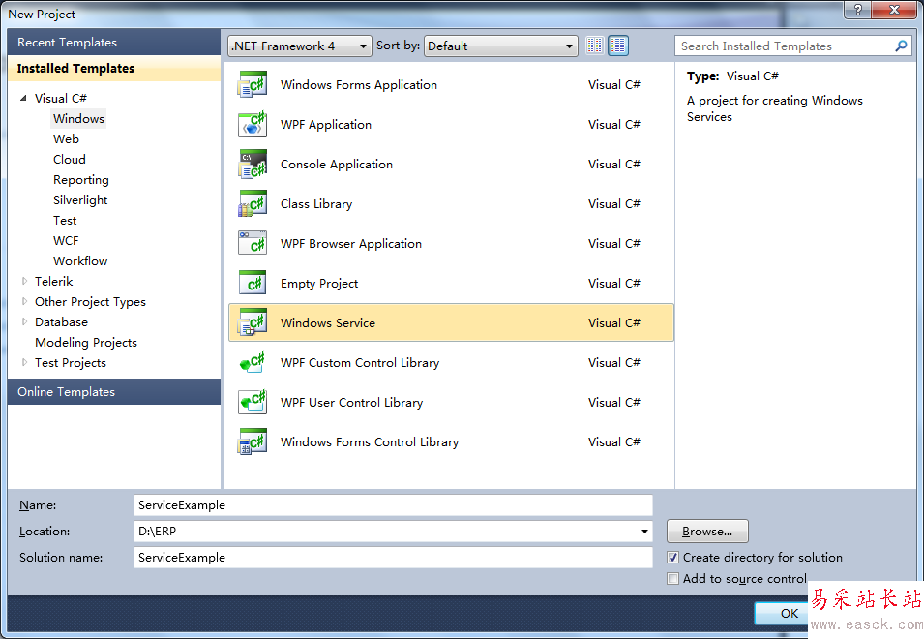The width and height of the screenshot is (924, 639).
Task: Select the Class Library label
Action: [316, 204]
